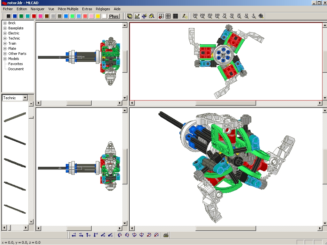
Task: Open the Naviguer menu
Action: coord(38,9)
